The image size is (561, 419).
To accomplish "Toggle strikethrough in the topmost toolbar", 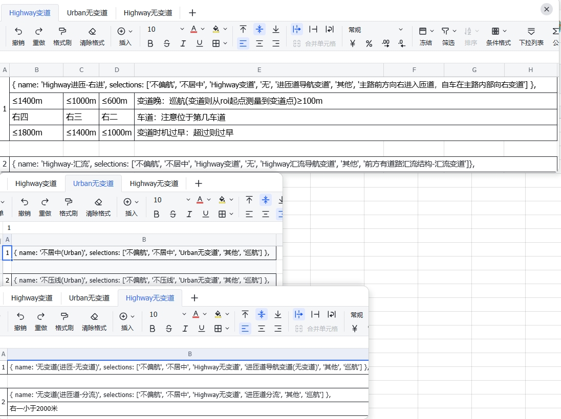I will click(167, 43).
